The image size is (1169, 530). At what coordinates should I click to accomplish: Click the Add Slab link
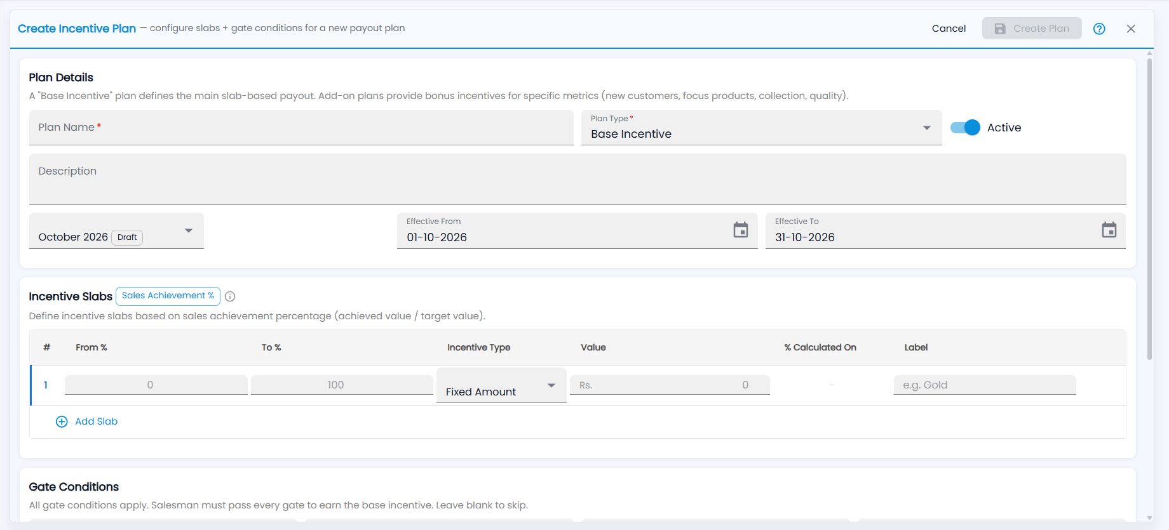click(96, 421)
